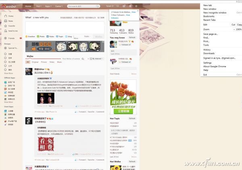Click the magnifier in the Hot search box
242x170 pixels.
(97, 6)
